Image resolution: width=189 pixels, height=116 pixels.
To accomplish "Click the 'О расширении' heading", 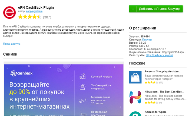I will 142,28.
